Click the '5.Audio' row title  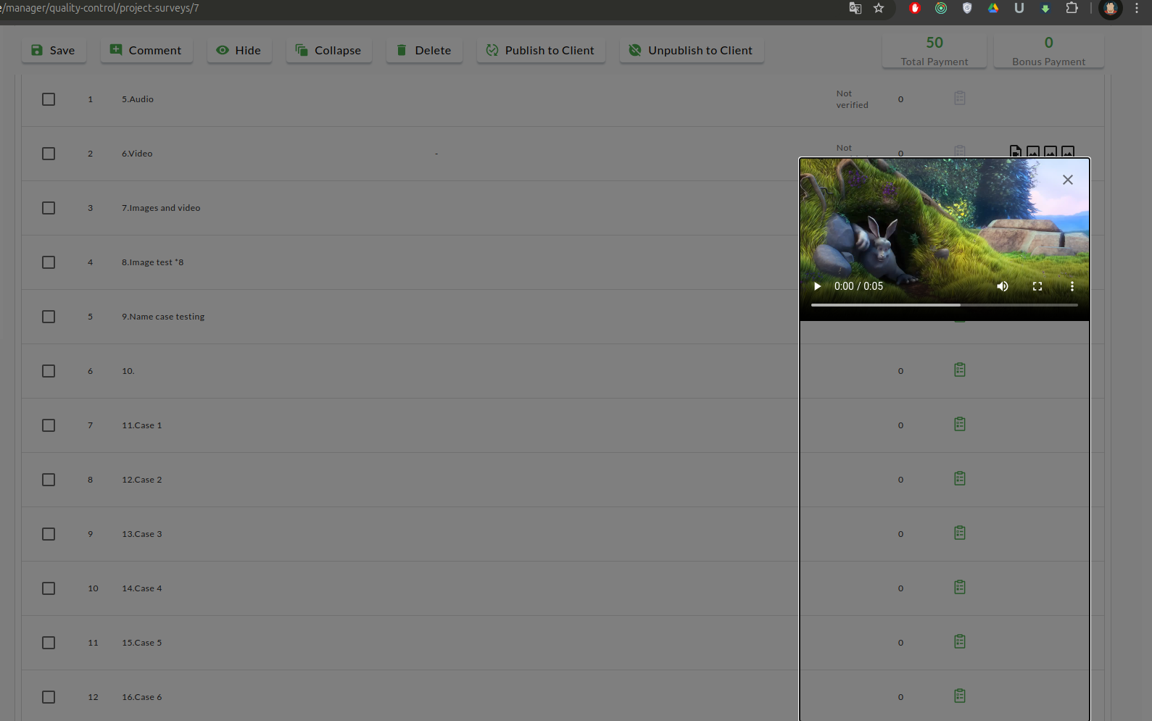[138, 99]
